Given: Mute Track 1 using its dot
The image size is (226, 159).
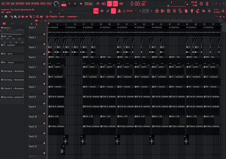Looking at the screenshot, I should (x=44, y=34).
